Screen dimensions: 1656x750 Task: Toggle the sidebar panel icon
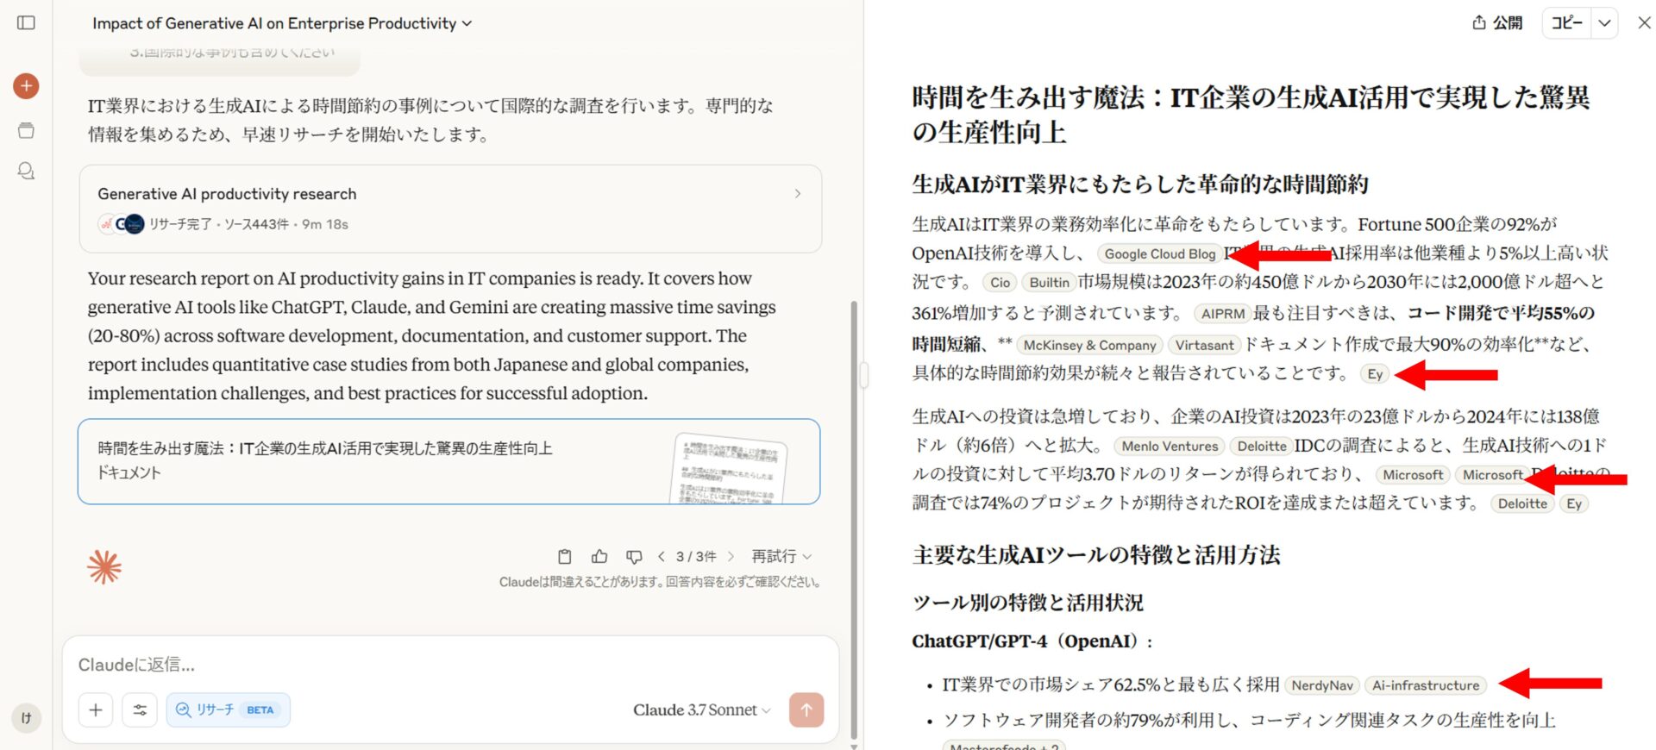pyautogui.click(x=26, y=22)
